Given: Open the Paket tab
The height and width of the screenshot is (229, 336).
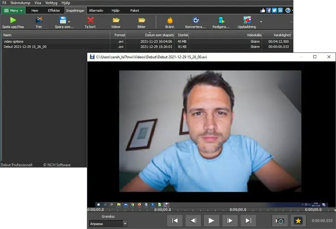Looking at the screenshot, I should [134, 10].
